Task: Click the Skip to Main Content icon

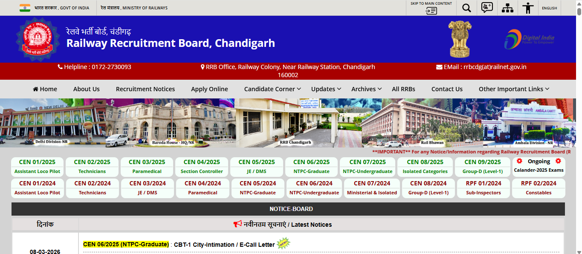Action: click(431, 11)
